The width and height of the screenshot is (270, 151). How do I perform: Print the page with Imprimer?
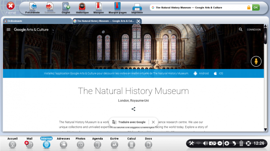click(137, 8)
